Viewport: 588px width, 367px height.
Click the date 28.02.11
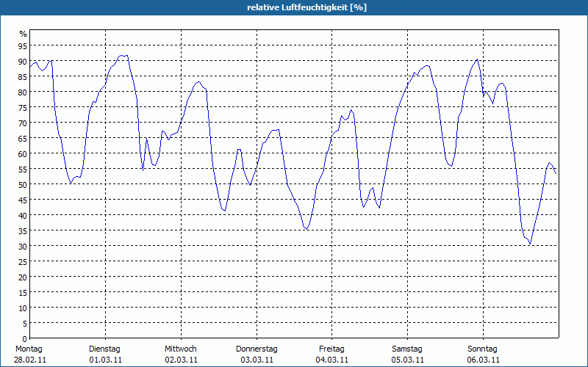point(30,360)
